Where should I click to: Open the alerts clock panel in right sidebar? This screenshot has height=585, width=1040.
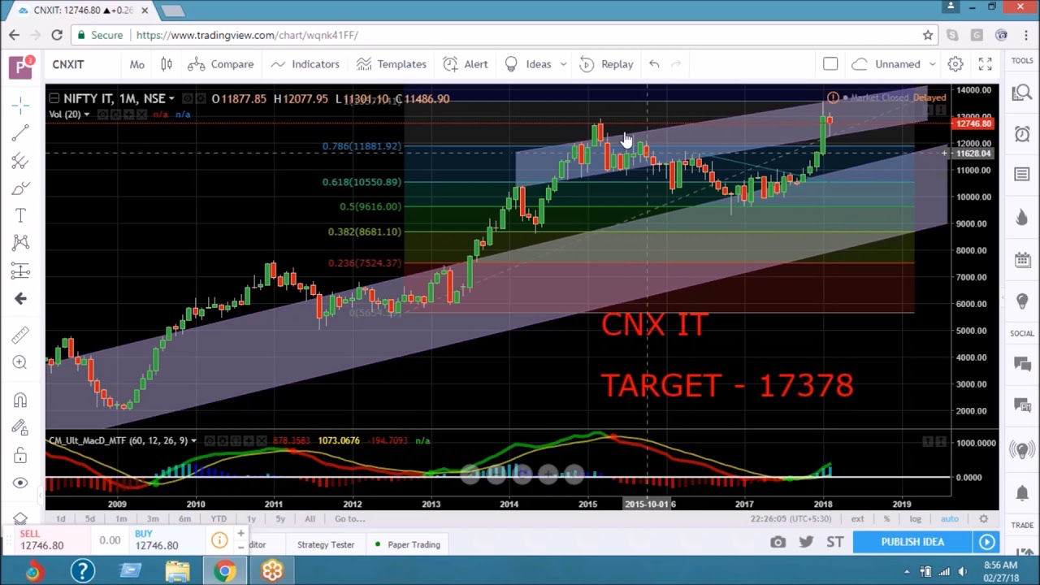[1022, 134]
